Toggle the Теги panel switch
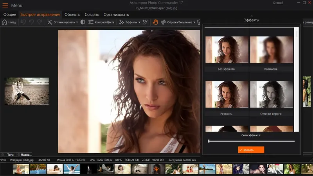 pos(3,154)
